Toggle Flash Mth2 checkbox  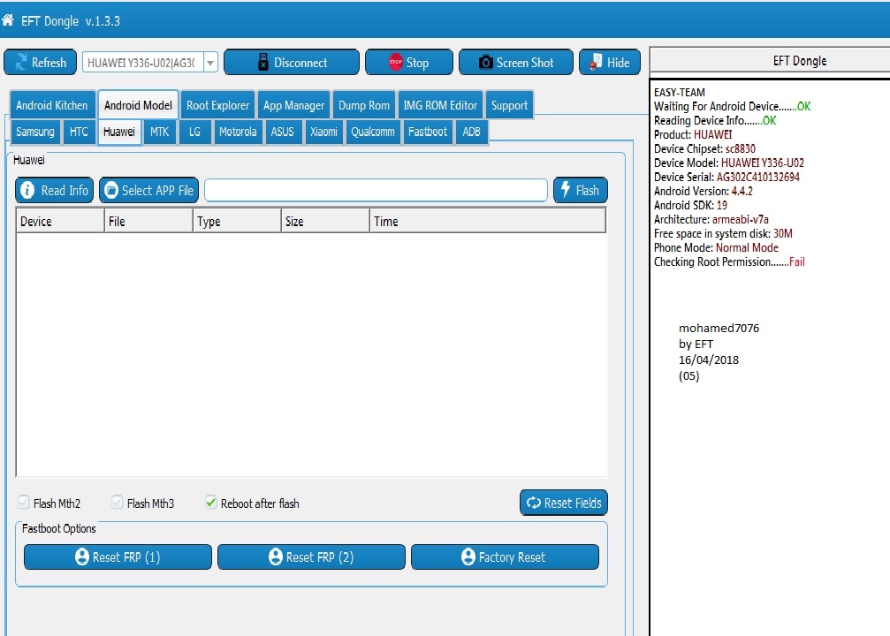[24, 502]
